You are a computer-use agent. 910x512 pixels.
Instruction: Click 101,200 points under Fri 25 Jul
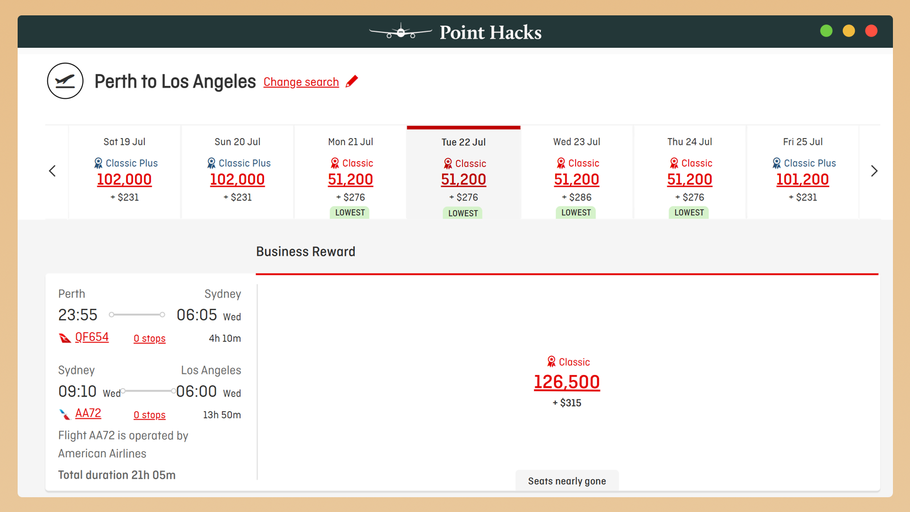(803, 180)
